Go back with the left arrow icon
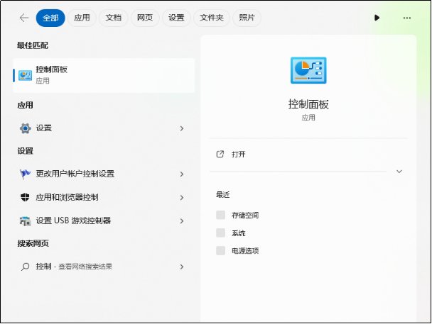The image size is (432, 324). 24,18
